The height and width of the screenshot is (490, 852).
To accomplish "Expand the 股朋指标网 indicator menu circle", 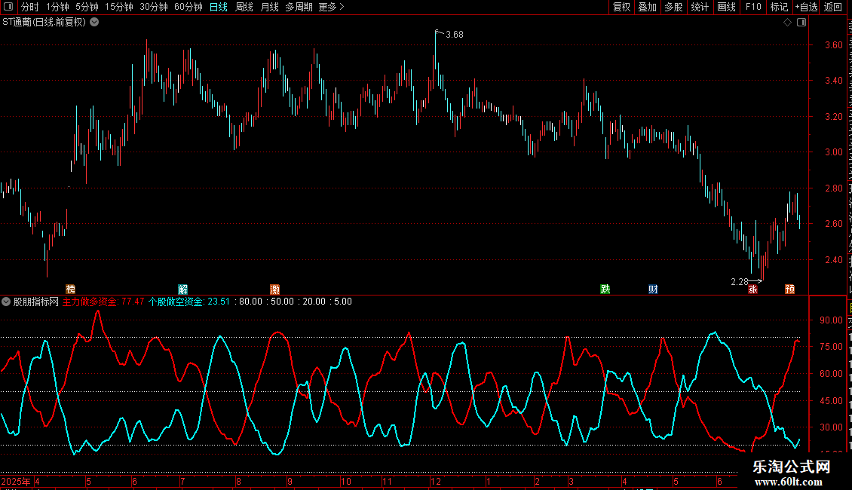I will pyautogui.click(x=6, y=302).
